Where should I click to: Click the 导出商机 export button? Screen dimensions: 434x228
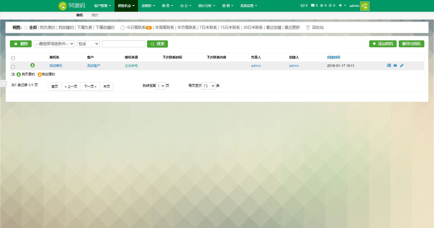click(411, 44)
